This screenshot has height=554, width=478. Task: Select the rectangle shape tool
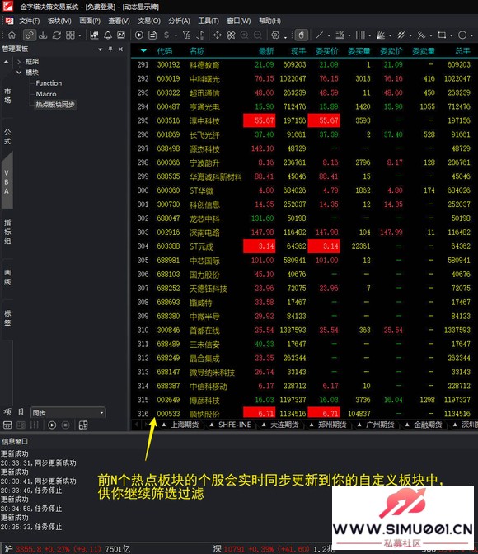pyautogui.click(x=442, y=35)
